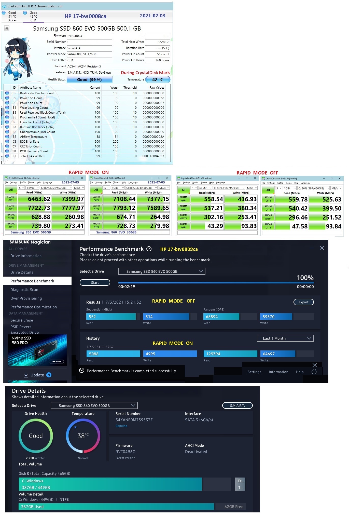349x517 pixels.
Task: Expand Select a Drive dropdown in Performance Benchmark
Action: pos(162,271)
